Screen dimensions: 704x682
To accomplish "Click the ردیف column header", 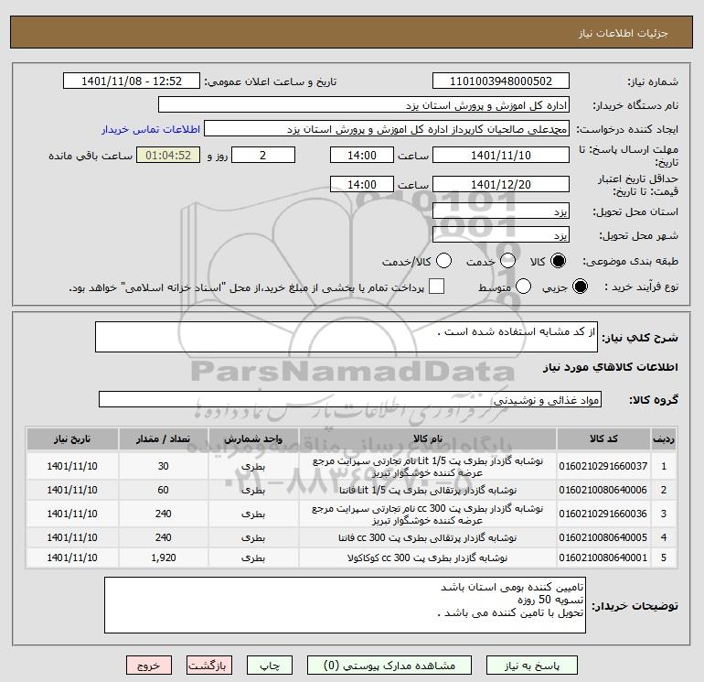I will click(x=664, y=438).
